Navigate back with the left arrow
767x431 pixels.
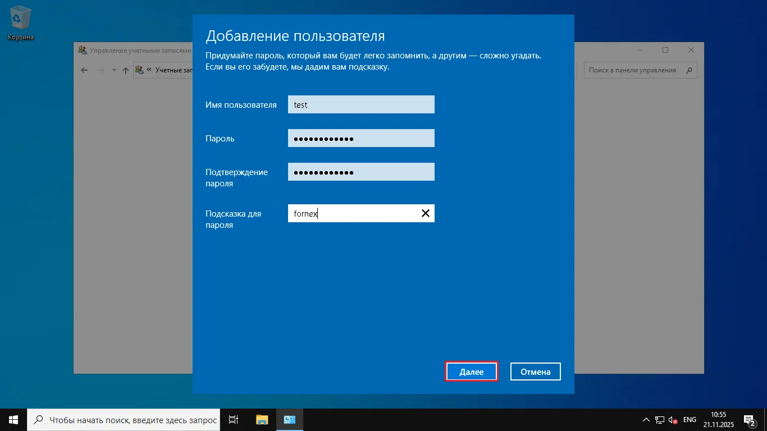[x=84, y=70]
